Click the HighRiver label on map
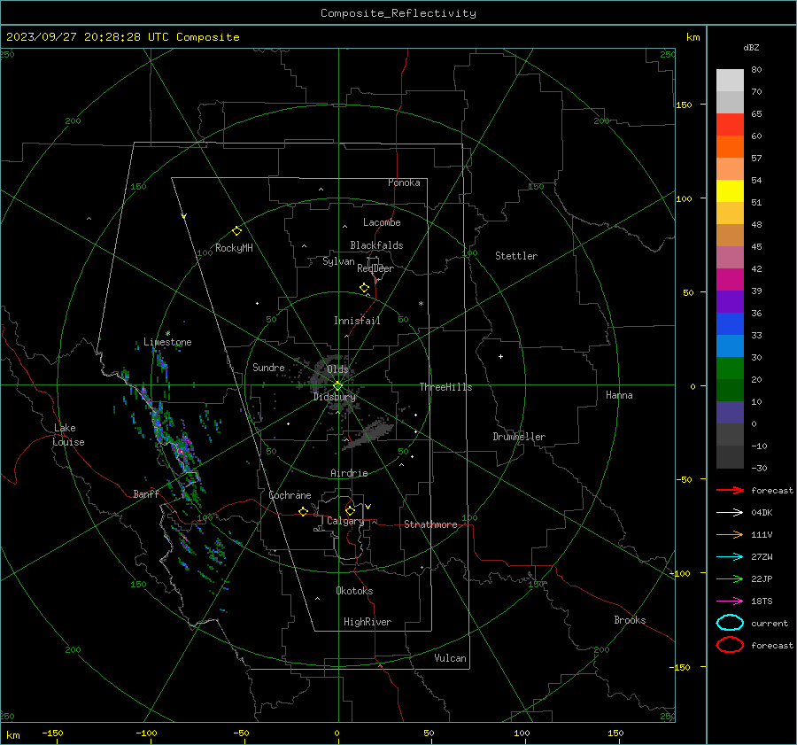 coord(368,622)
